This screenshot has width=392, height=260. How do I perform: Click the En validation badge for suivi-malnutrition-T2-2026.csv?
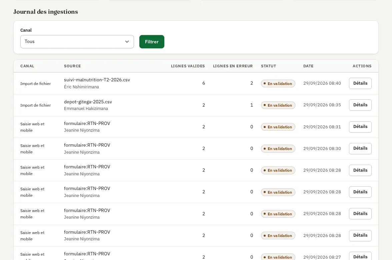278,83
